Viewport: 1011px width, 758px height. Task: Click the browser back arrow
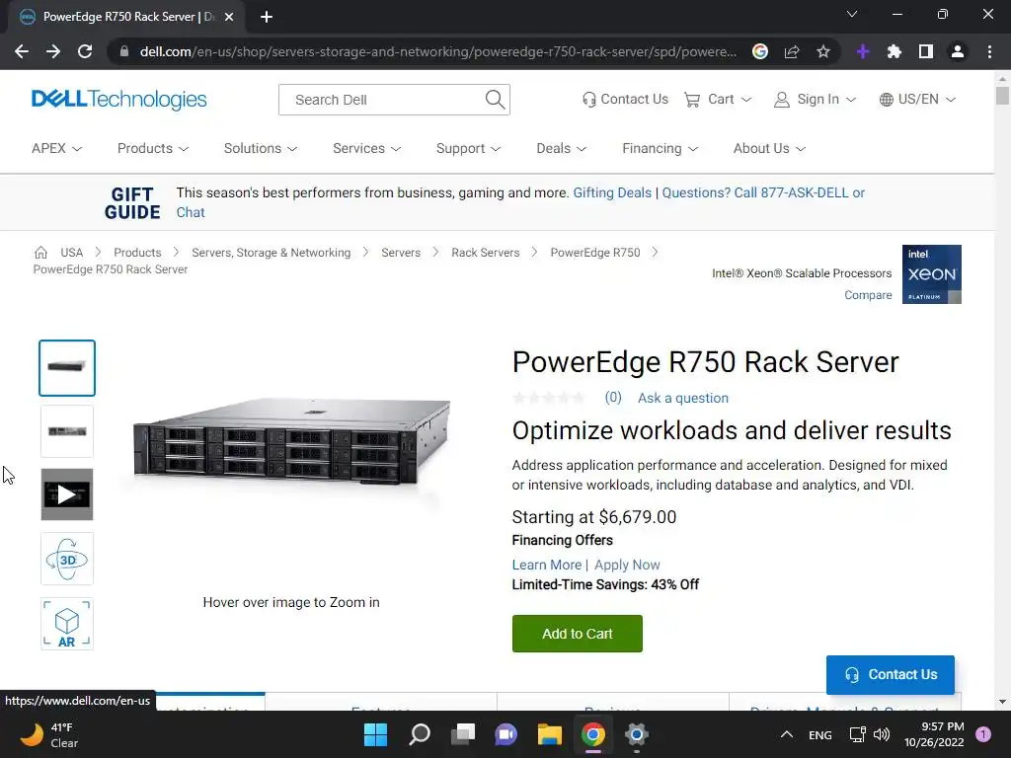(x=22, y=51)
